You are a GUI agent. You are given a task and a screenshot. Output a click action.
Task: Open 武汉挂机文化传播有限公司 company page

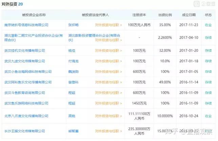coord(24,50)
